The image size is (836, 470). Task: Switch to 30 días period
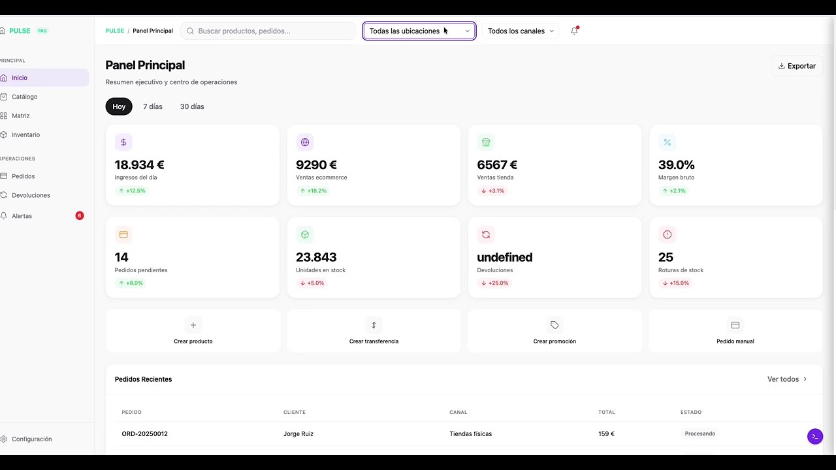(192, 106)
